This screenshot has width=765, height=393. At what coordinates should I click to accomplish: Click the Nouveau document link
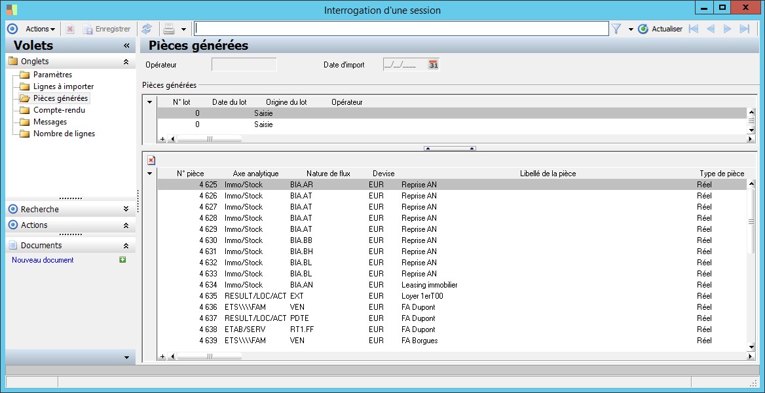click(43, 260)
